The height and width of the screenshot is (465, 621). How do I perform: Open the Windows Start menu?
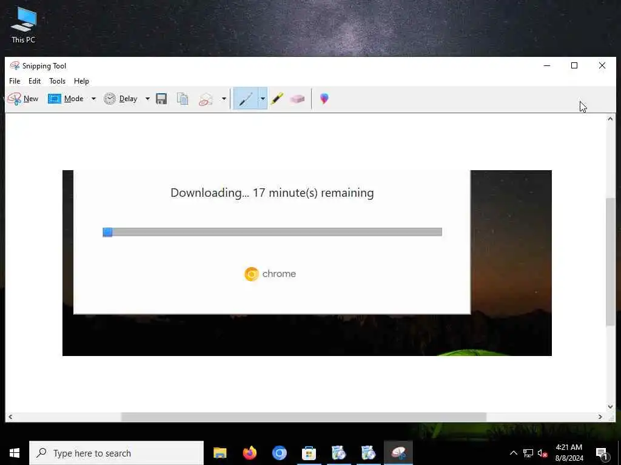15,453
